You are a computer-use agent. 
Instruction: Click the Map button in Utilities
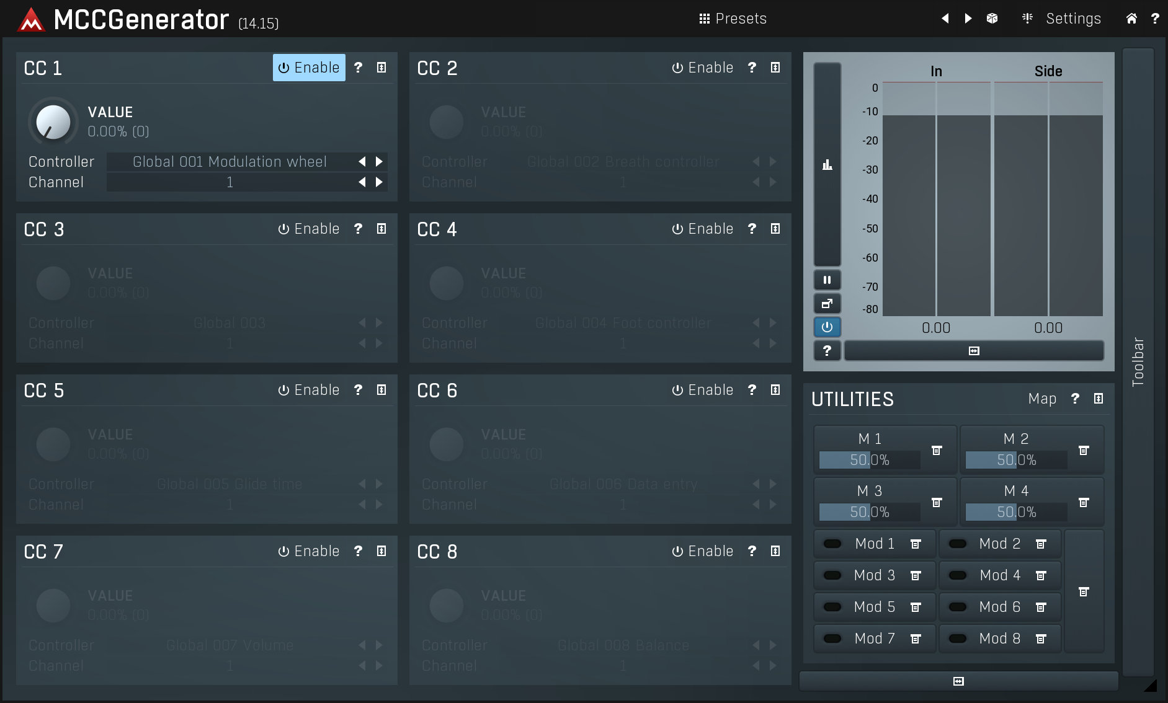[1042, 399]
